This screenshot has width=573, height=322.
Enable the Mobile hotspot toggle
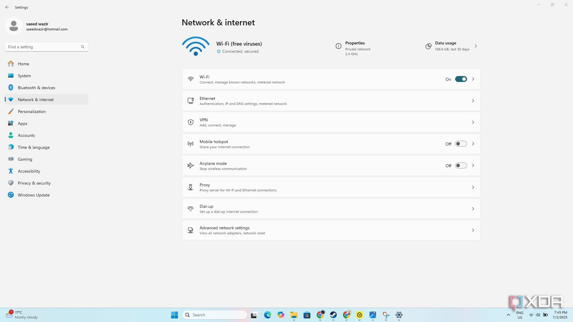[x=461, y=144]
